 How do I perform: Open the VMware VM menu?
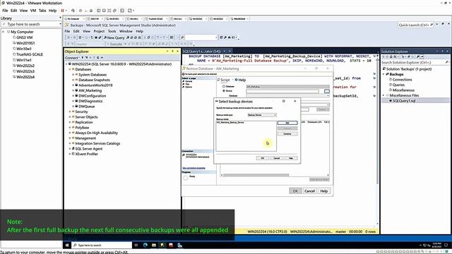33,11
